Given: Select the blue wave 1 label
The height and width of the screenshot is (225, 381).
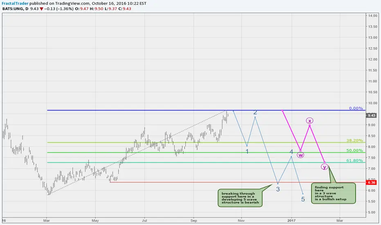Looking at the screenshot, I should tap(247, 151).
